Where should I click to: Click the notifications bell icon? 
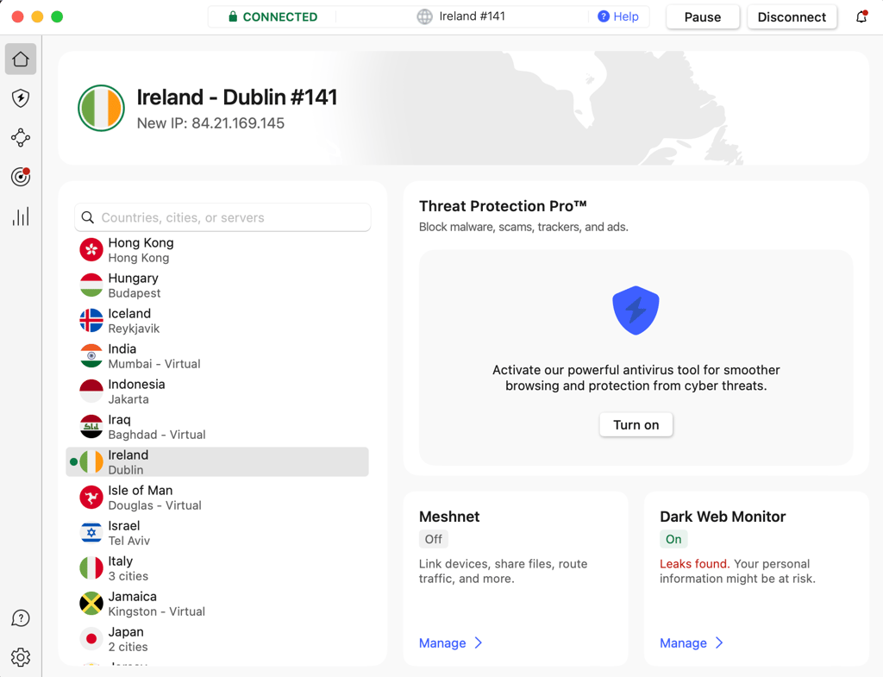click(x=861, y=17)
